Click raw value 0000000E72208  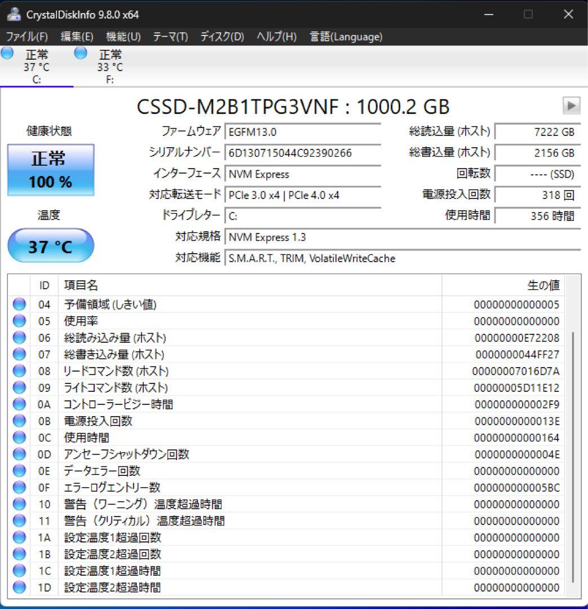(517, 338)
